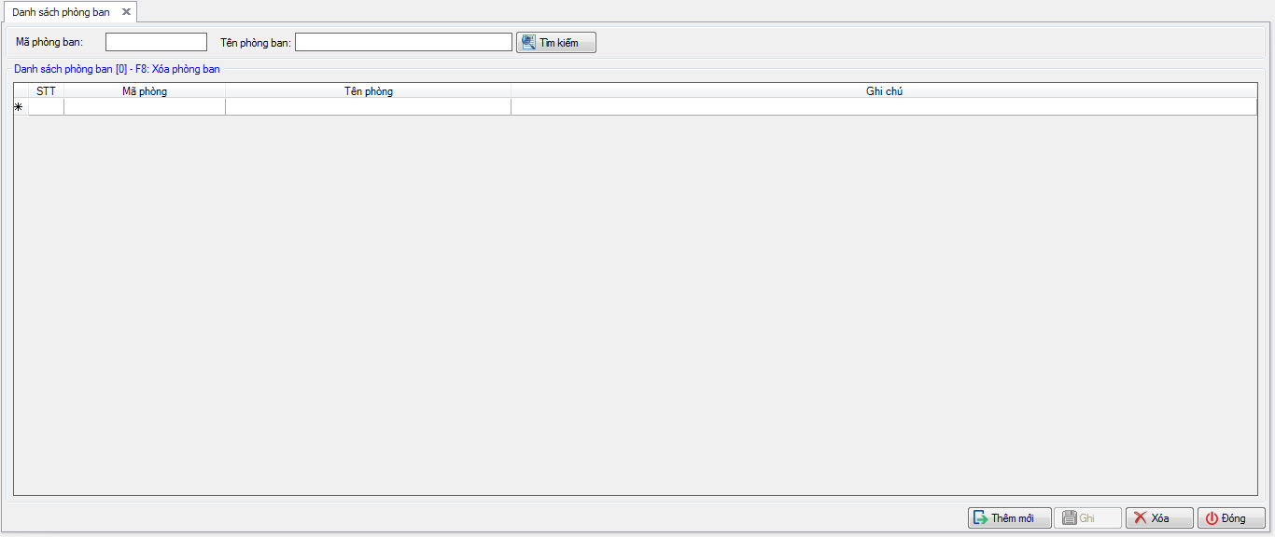Sort by the STT column header

click(x=46, y=90)
